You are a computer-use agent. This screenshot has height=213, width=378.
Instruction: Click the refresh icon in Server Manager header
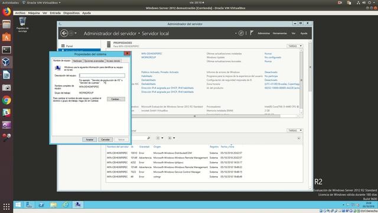coord(241,33)
